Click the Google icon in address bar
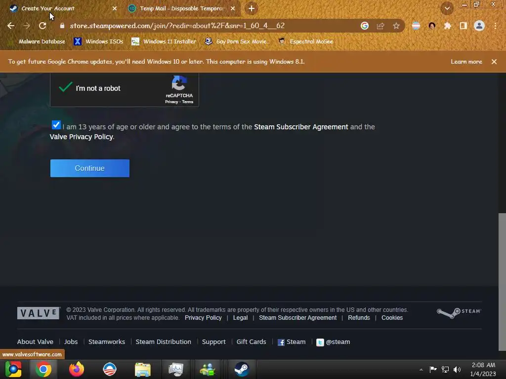The image size is (506, 379). click(x=365, y=26)
